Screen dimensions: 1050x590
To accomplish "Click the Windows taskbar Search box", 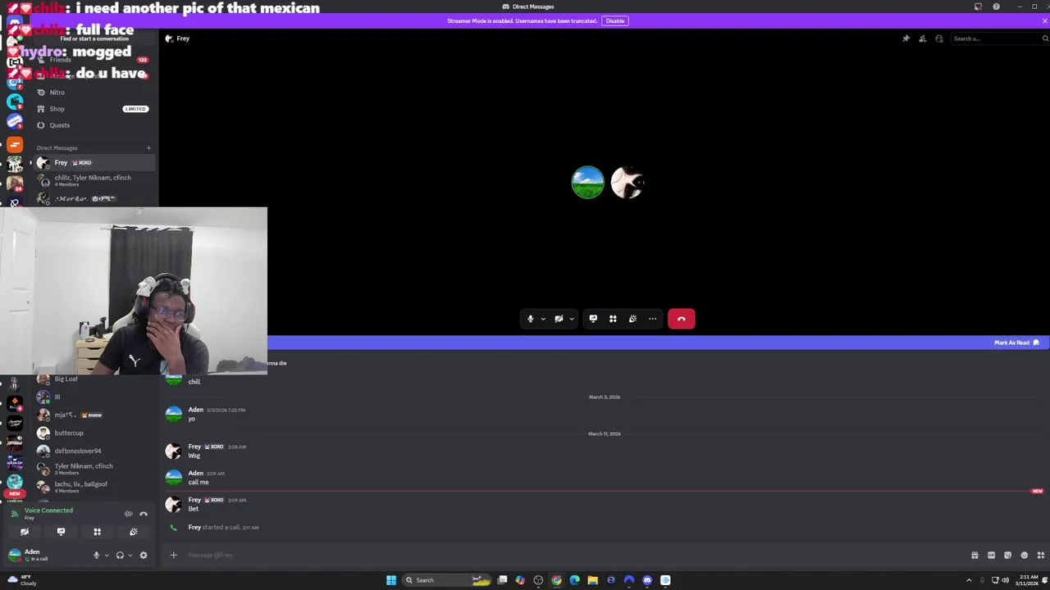I will (x=447, y=580).
